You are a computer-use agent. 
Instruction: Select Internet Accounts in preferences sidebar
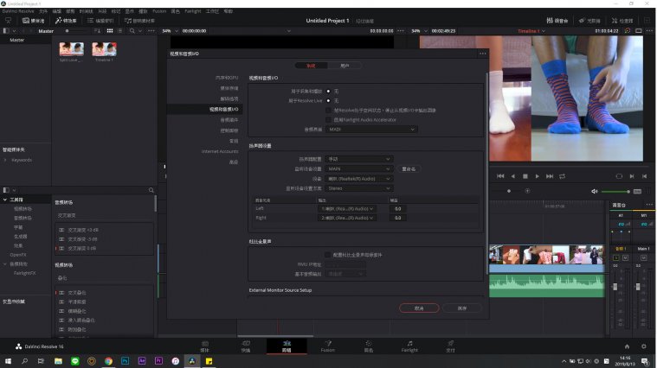(x=220, y=151)
